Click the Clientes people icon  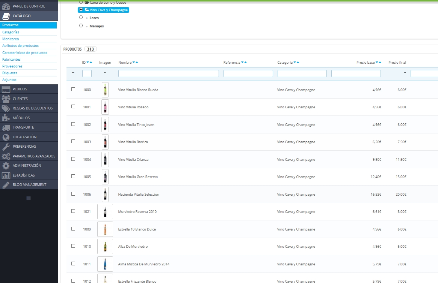(x=6, y=99)
